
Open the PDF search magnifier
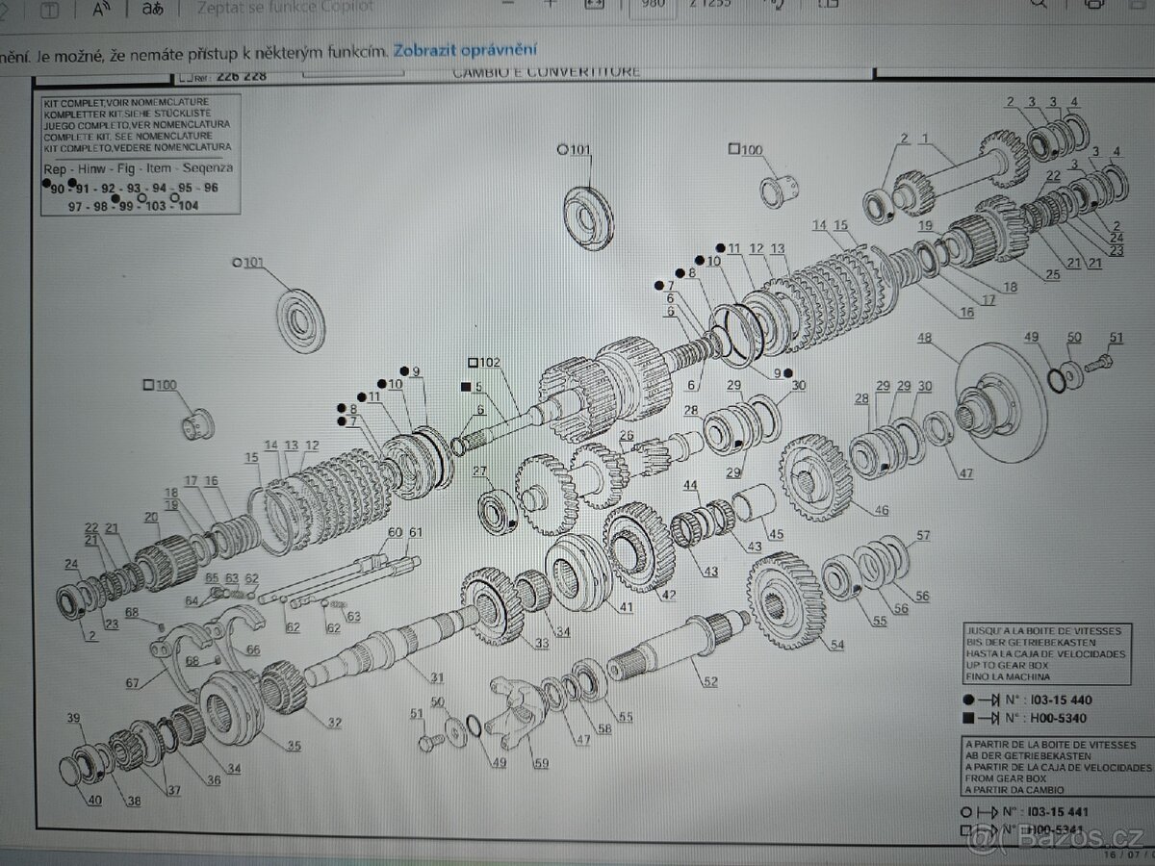coord(1039,5)
